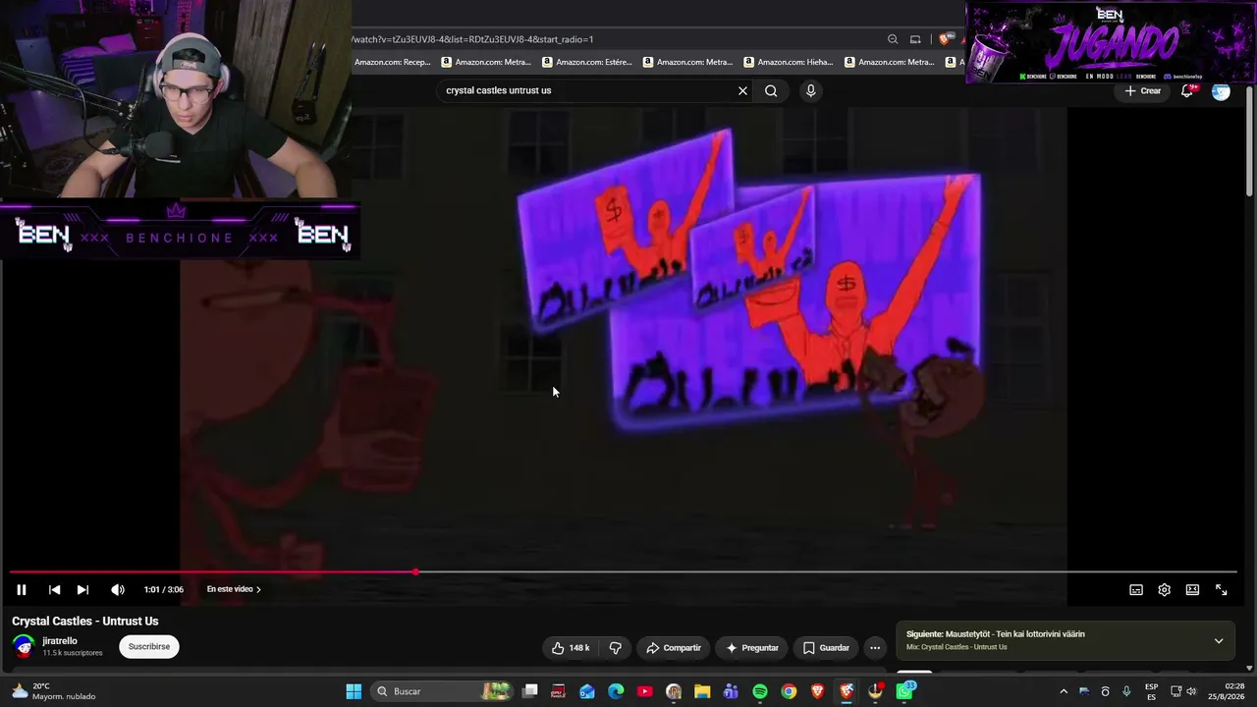Dislike the video with the thumbs-down
Viewport: 1257px width, 707px height.
tap(616, 647)
